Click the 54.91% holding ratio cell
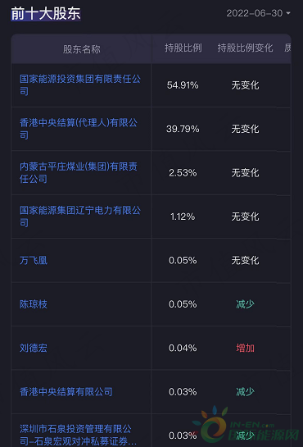Image resolution: width=303 pixels, height=447 pixels. [183, 85]
